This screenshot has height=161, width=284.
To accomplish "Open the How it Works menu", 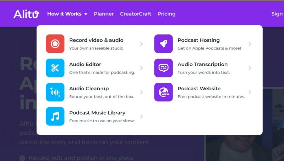I will [64, 14].
